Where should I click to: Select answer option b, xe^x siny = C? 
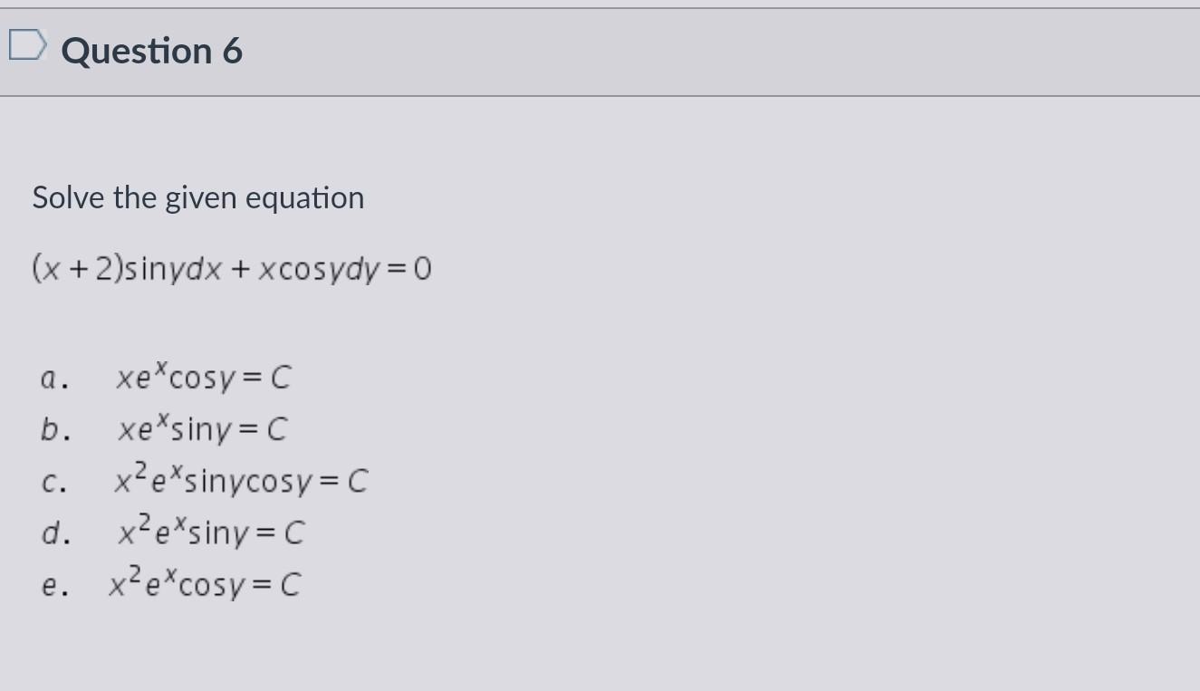(200, 428)
